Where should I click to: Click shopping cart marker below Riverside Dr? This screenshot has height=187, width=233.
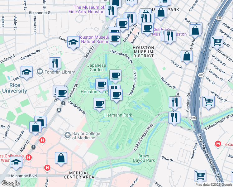pyautogui.click(x=208, y=102)
